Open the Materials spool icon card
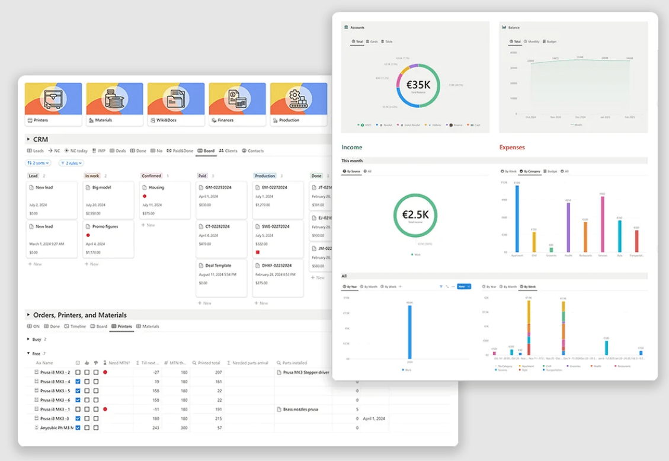 click(x=114, y=98)
